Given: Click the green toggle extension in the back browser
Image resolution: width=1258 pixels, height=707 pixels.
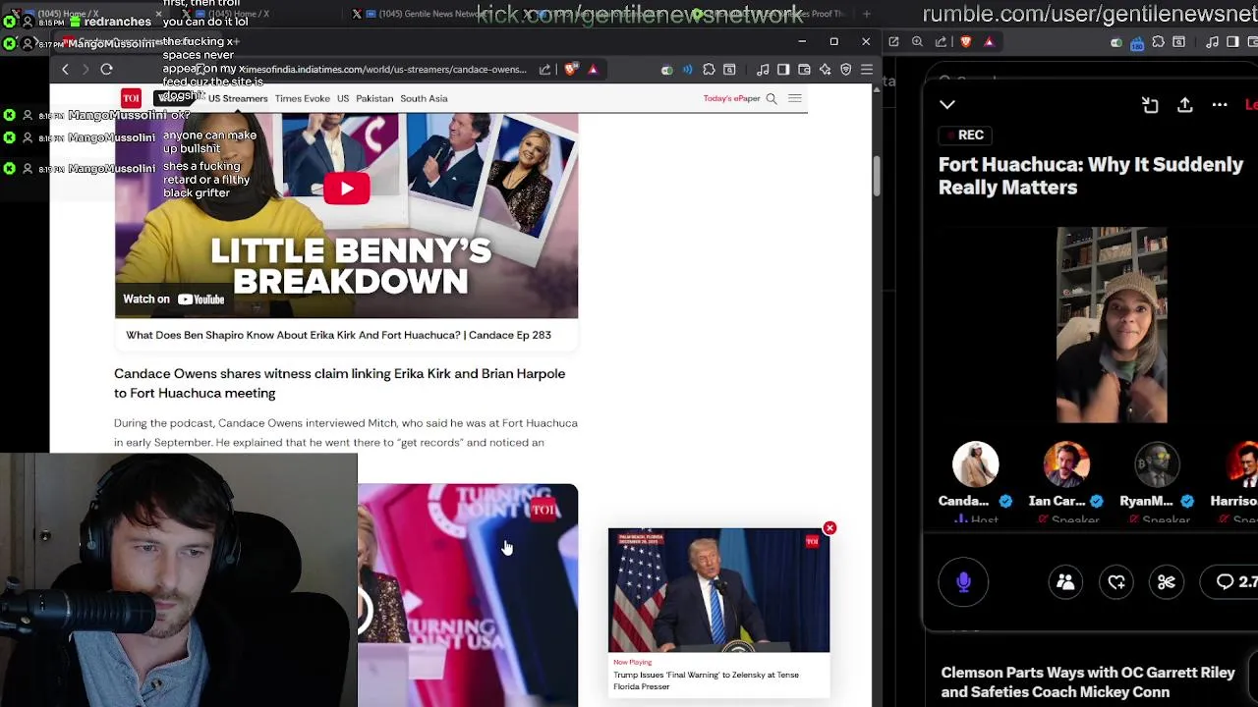Looking at the screenshot, I should (x=1116, y=42).
